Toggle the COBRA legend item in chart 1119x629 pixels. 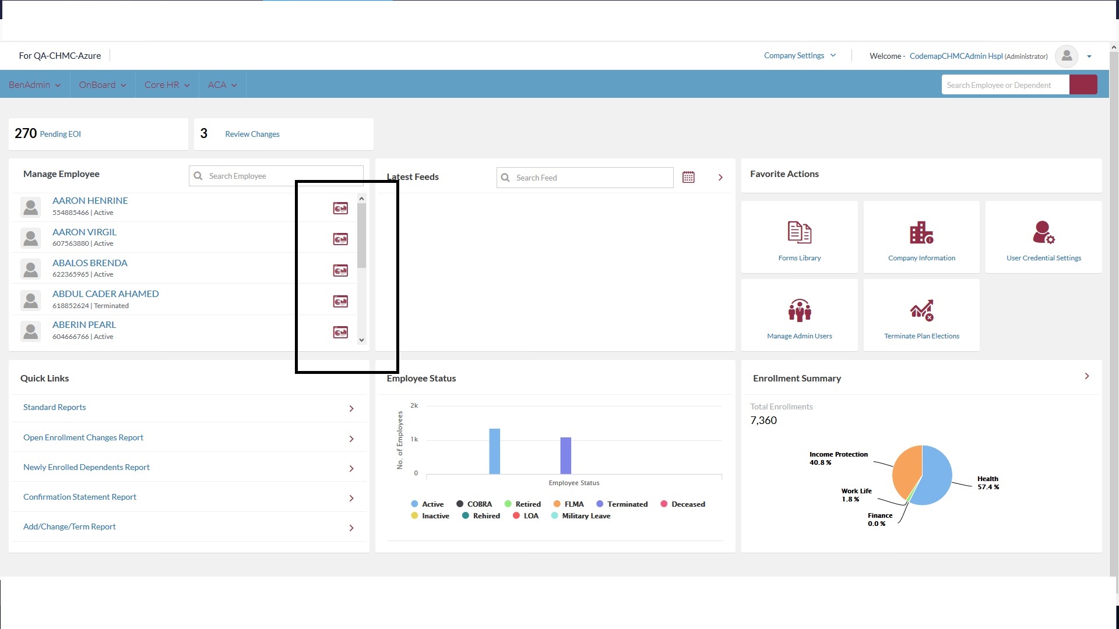pos(474,504)
